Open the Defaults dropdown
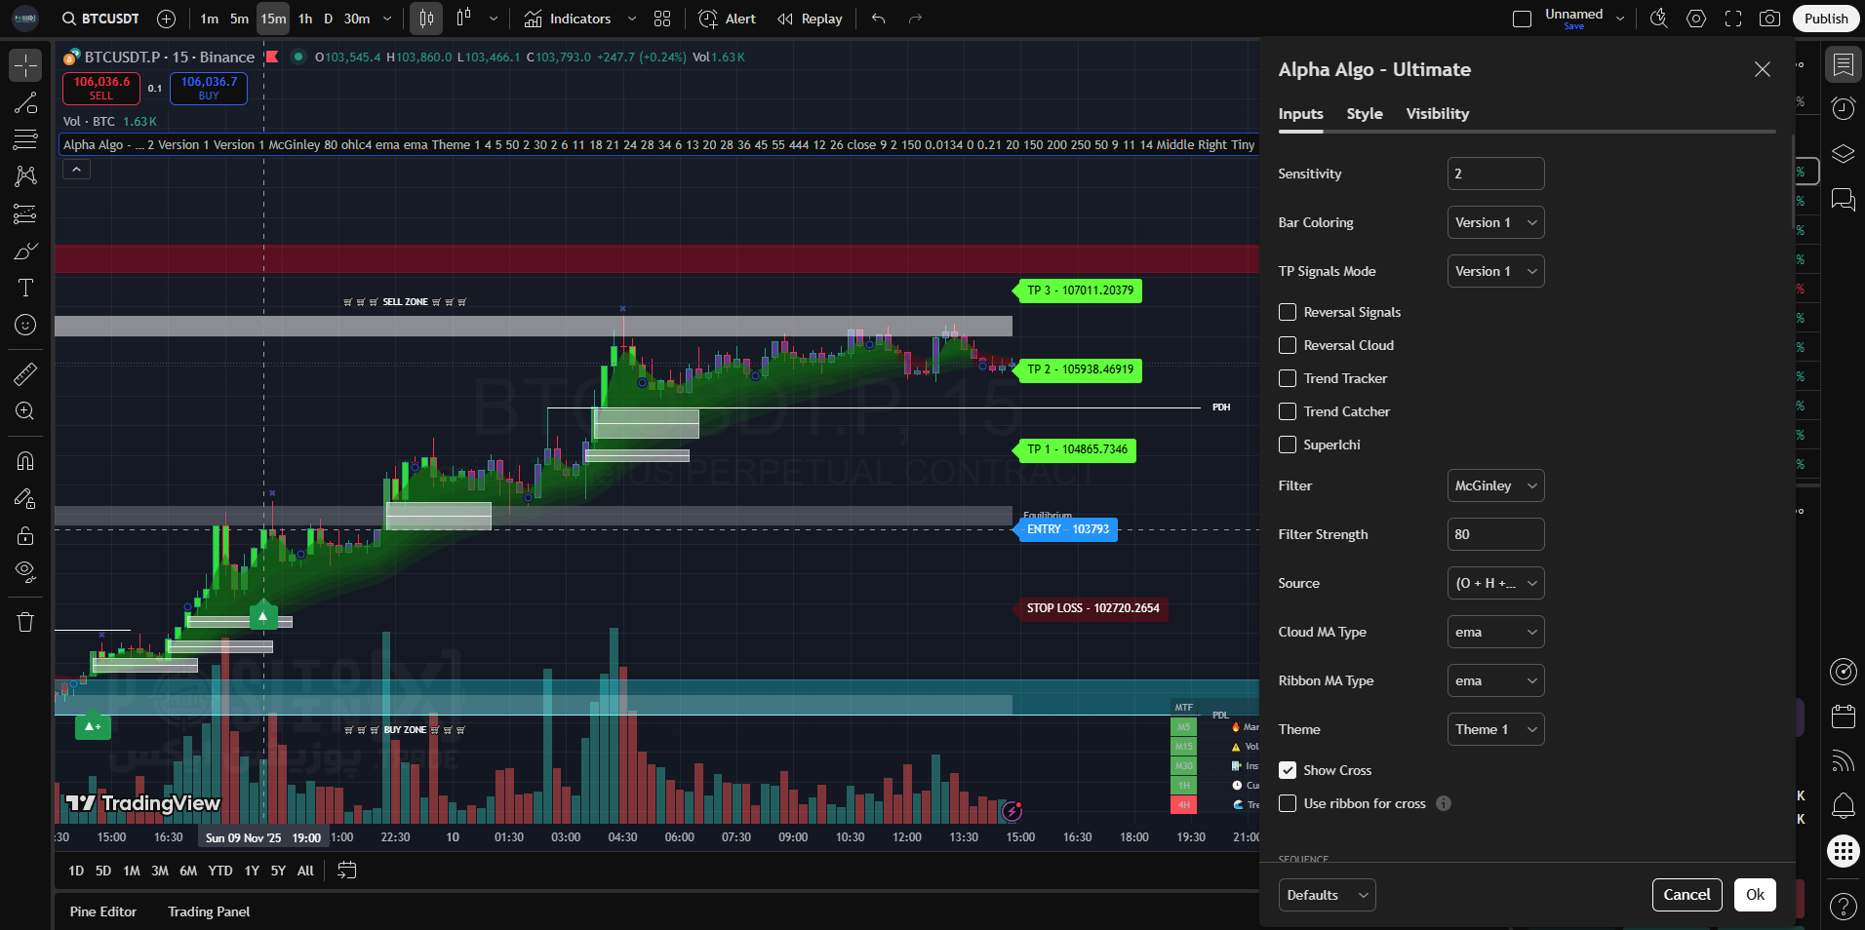Viewport: 1865px width, 930px height. [x=1327, y=895]
